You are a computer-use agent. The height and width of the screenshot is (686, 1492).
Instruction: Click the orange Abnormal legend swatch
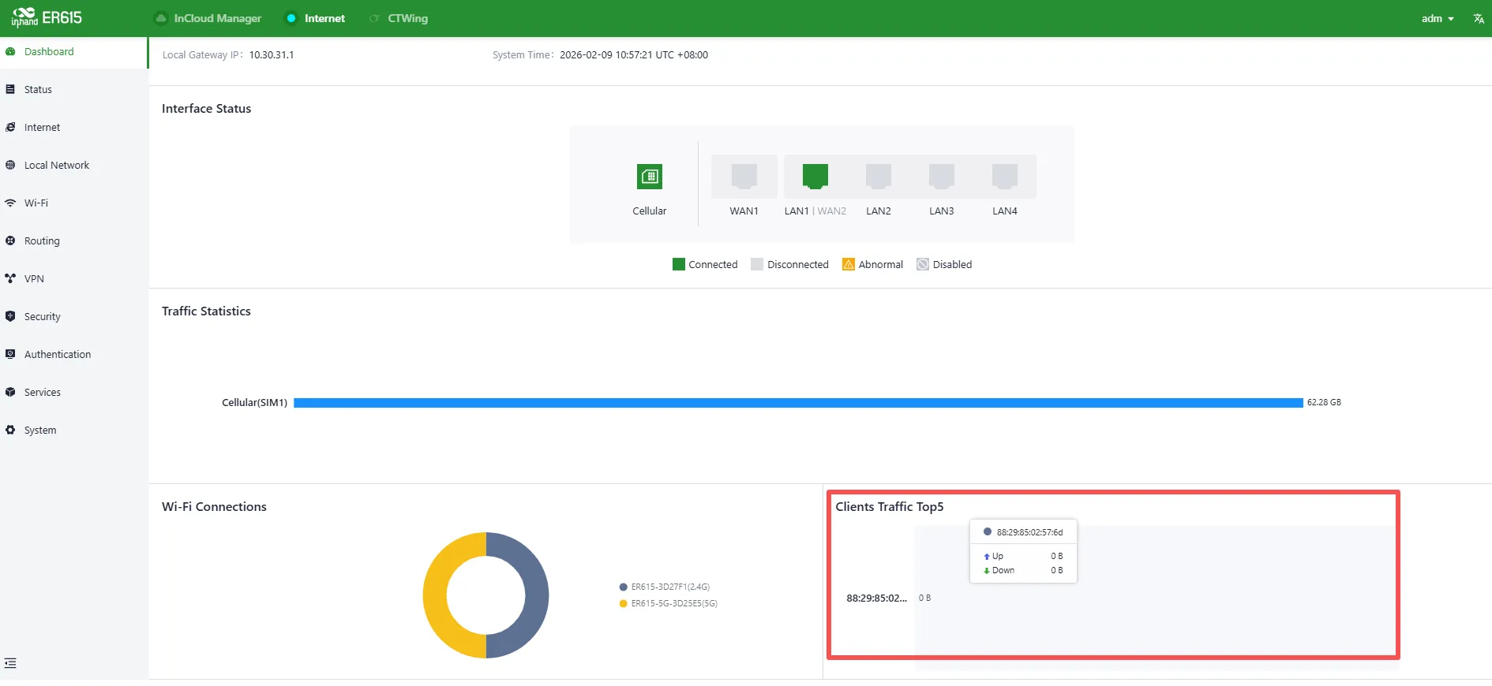tap(849, 264)
